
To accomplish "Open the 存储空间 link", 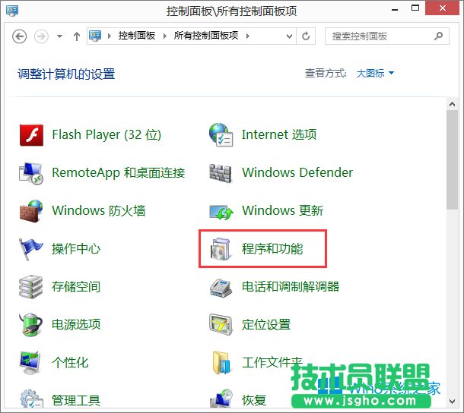I will click(76, 286).
